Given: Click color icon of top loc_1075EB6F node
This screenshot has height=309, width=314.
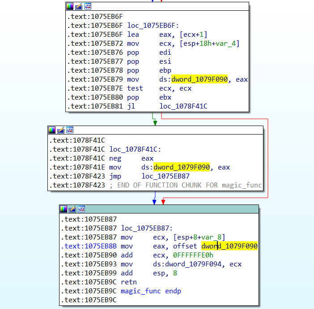Looking at the screenshot, I should click(69, 6).
